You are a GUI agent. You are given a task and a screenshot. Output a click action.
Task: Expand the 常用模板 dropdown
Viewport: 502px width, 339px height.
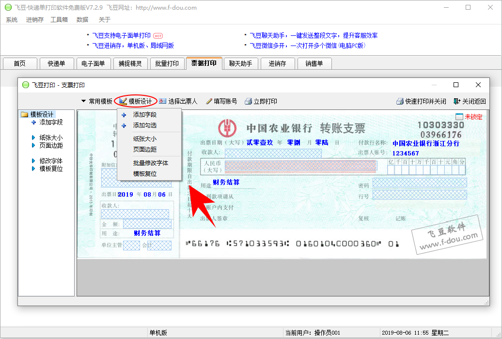(x=97, y=101)
